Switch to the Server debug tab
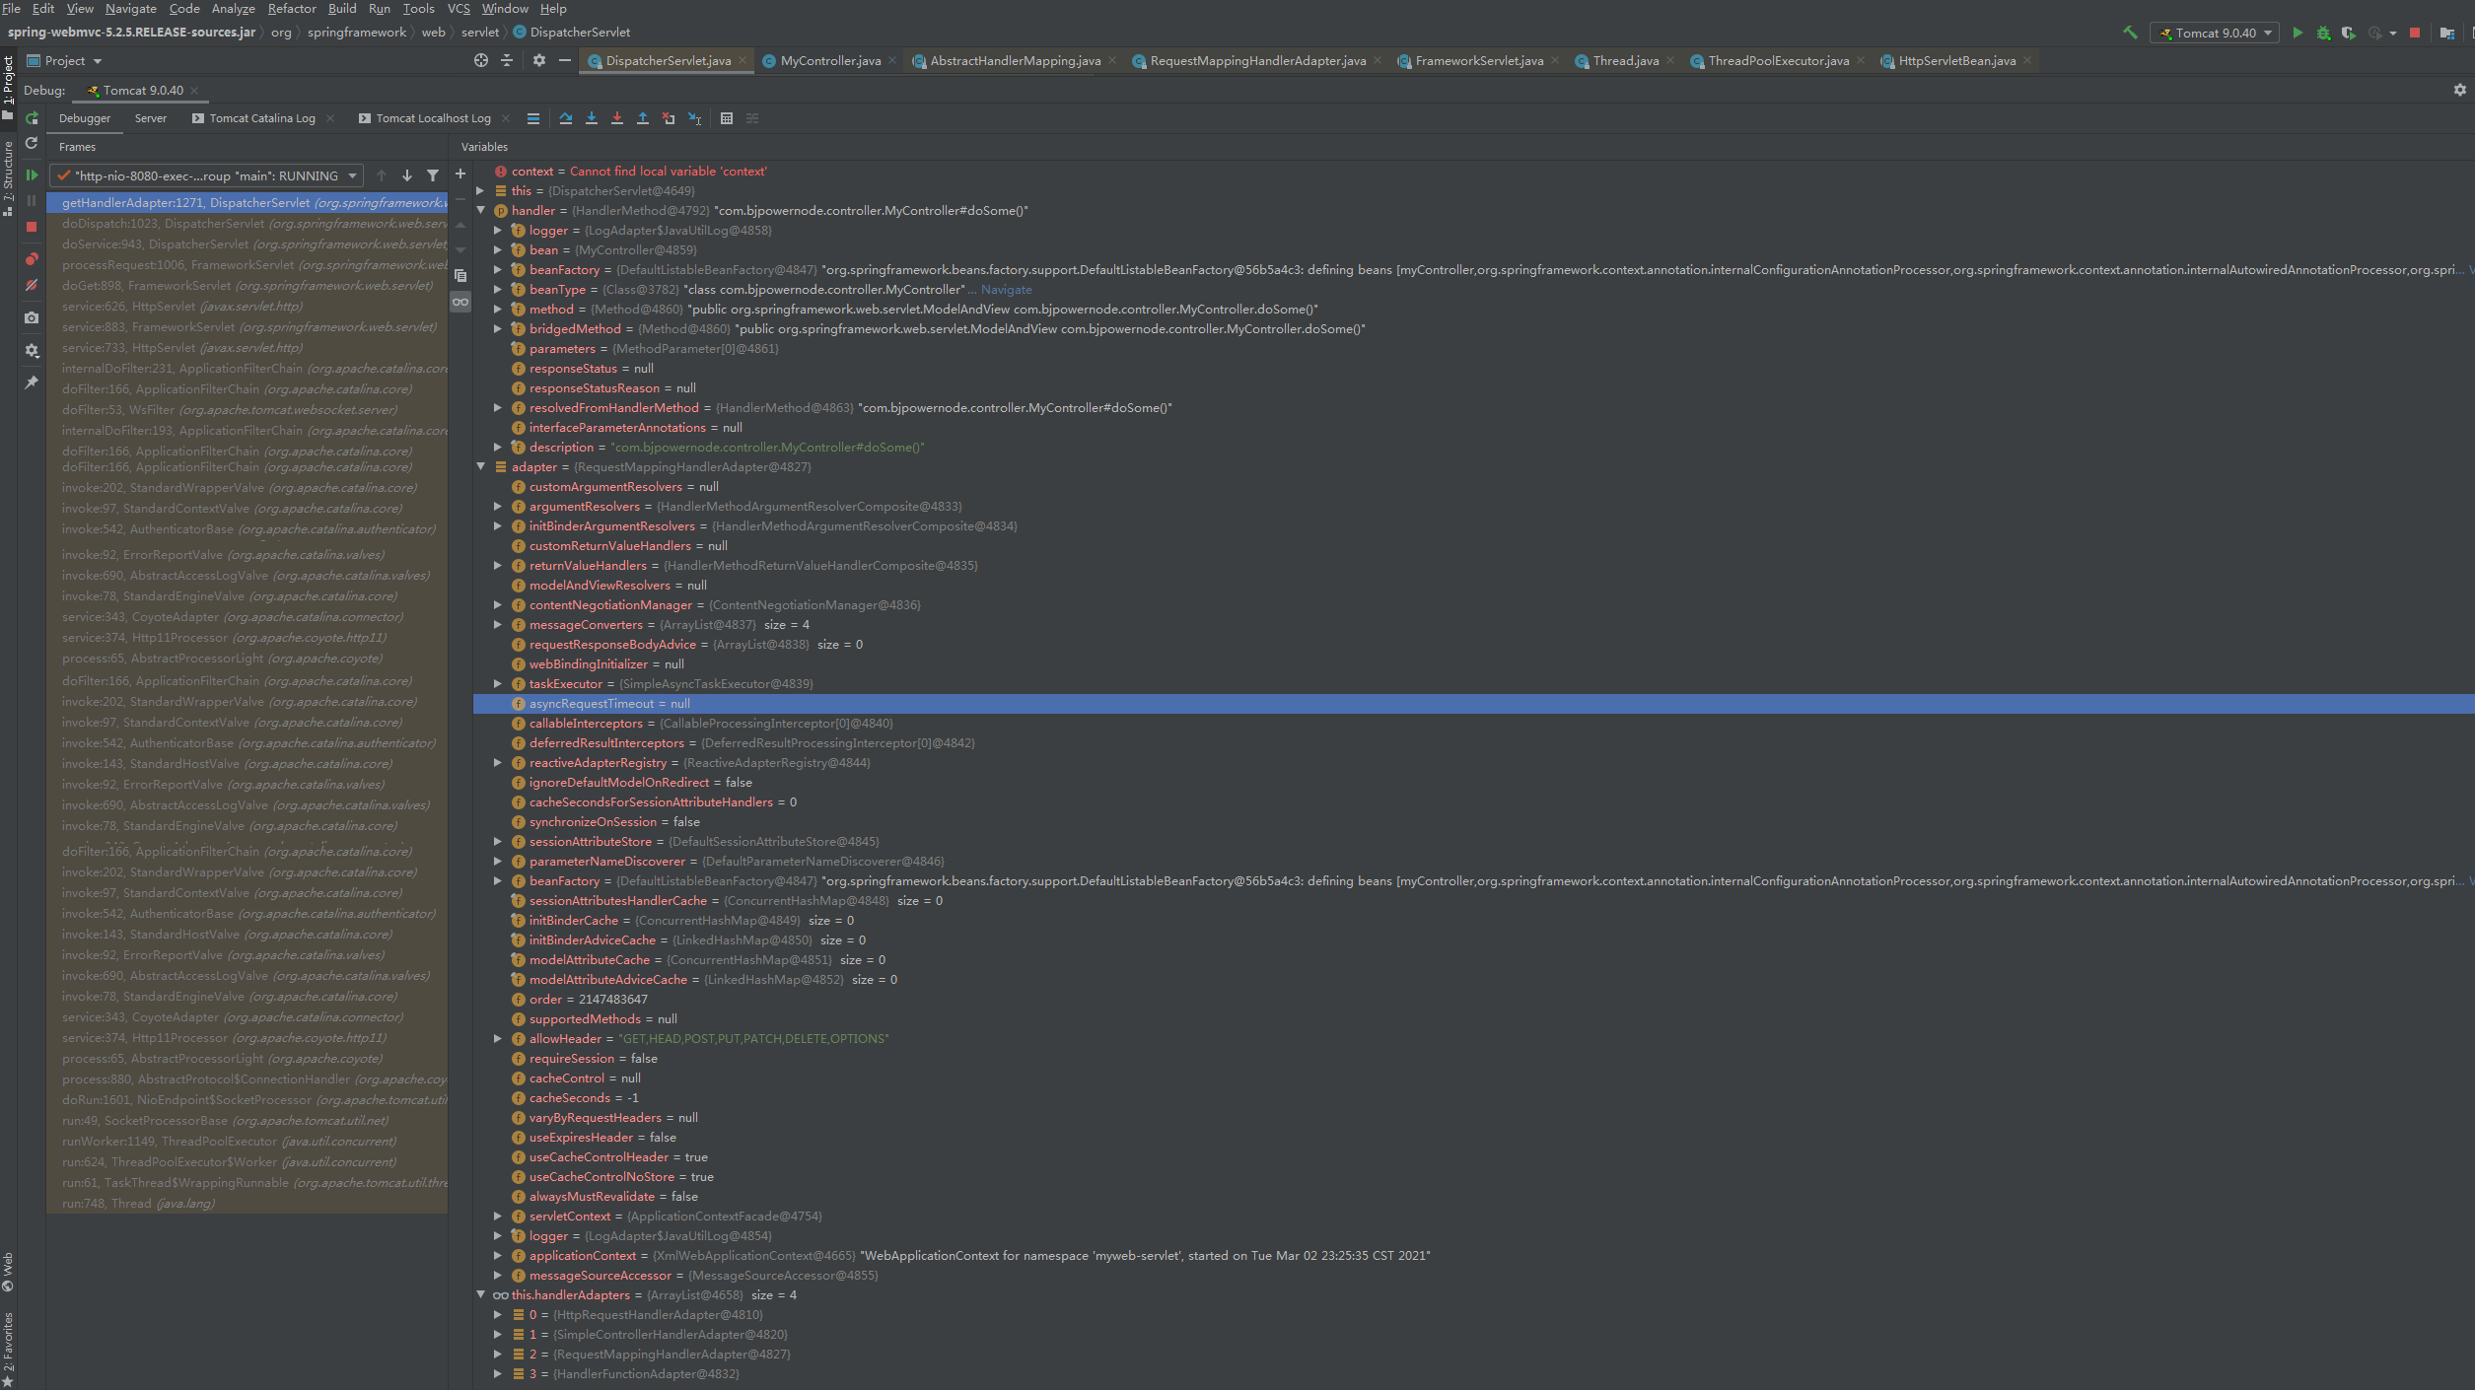Screen dimensions: 2475x1391 point(150,118)
